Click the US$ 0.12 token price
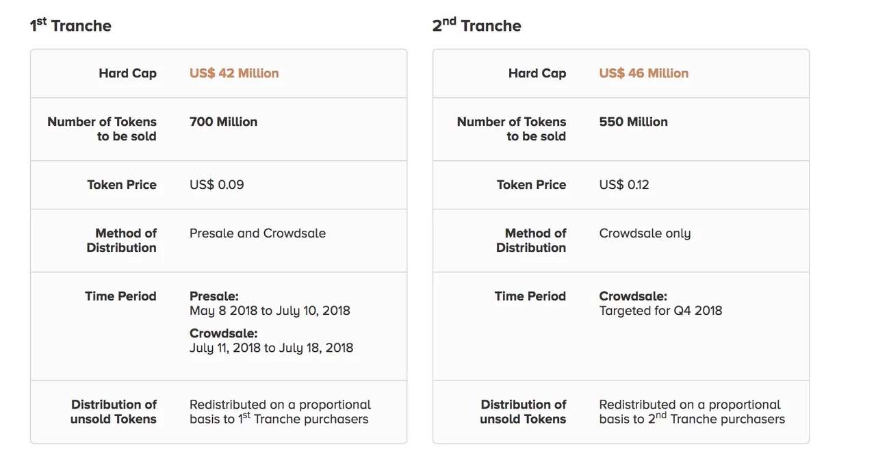The image size is (876, 473). tap(624, 185)
